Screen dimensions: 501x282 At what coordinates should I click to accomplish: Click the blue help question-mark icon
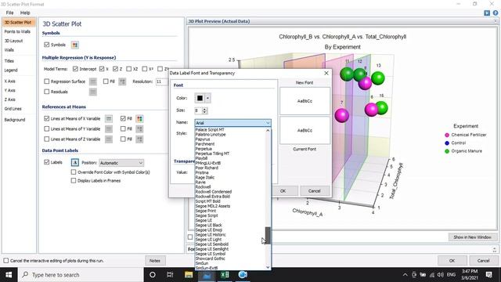[496, 13]
